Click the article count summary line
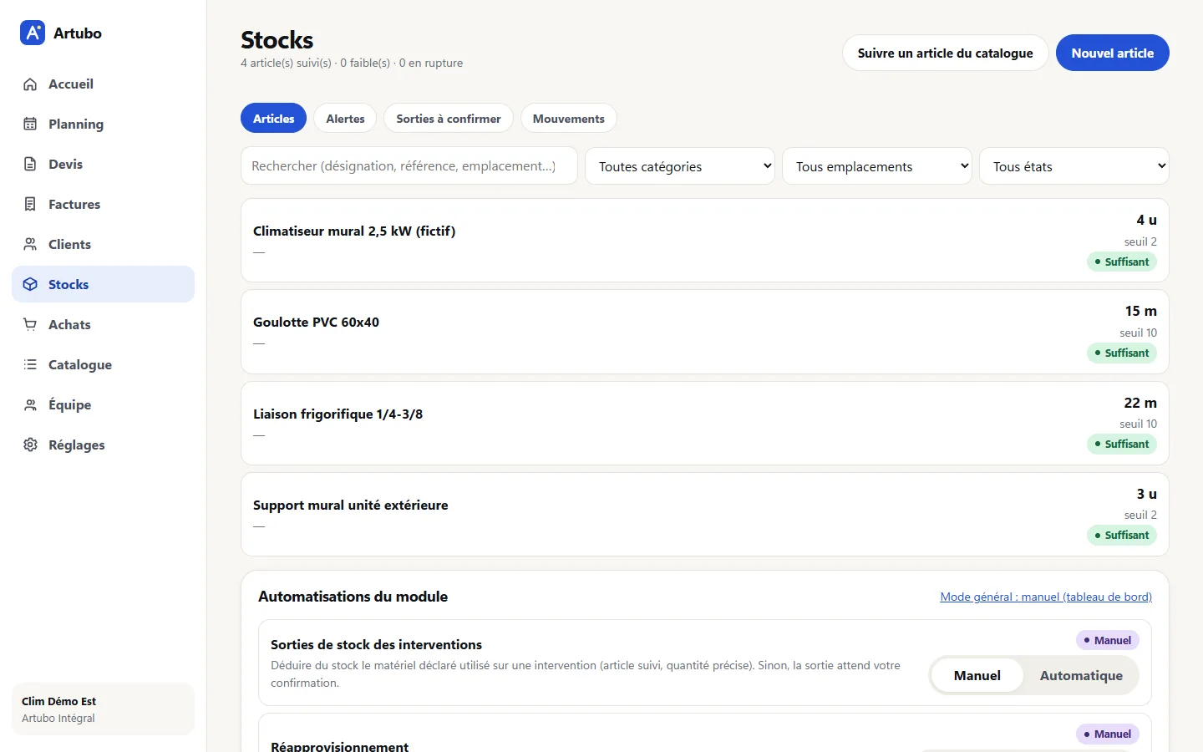This screenshot has width=1203, height=752. pos(352,63)
